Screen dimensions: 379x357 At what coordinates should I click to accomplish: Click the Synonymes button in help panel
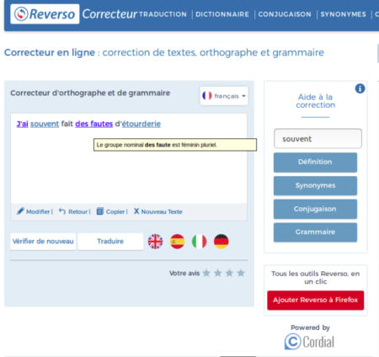coord(315,186)
